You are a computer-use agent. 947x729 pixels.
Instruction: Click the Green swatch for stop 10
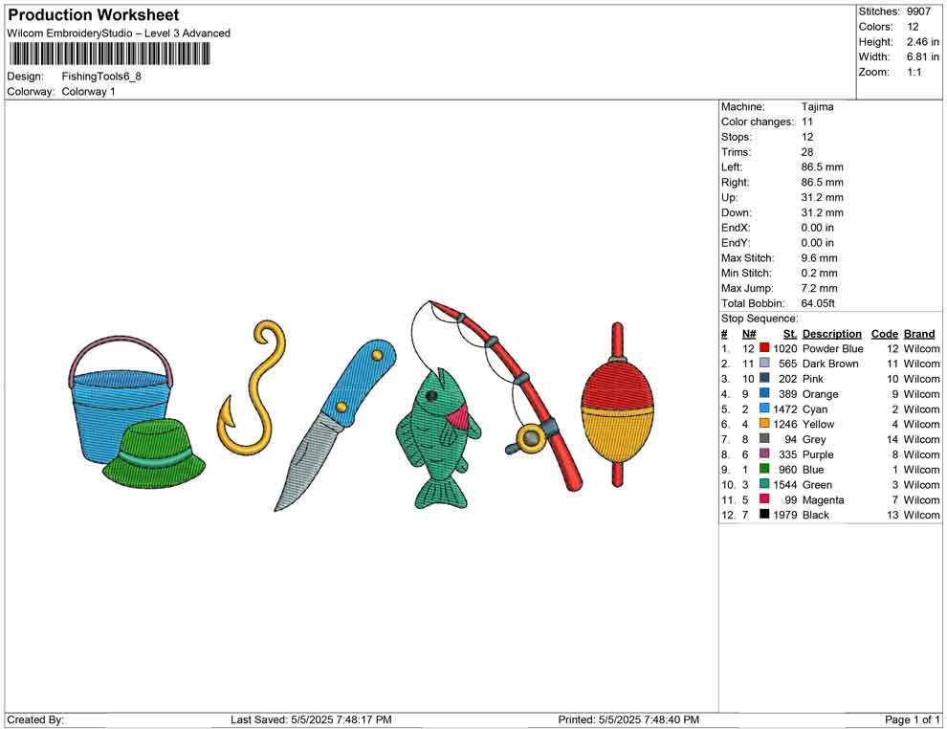coord(763,485)
